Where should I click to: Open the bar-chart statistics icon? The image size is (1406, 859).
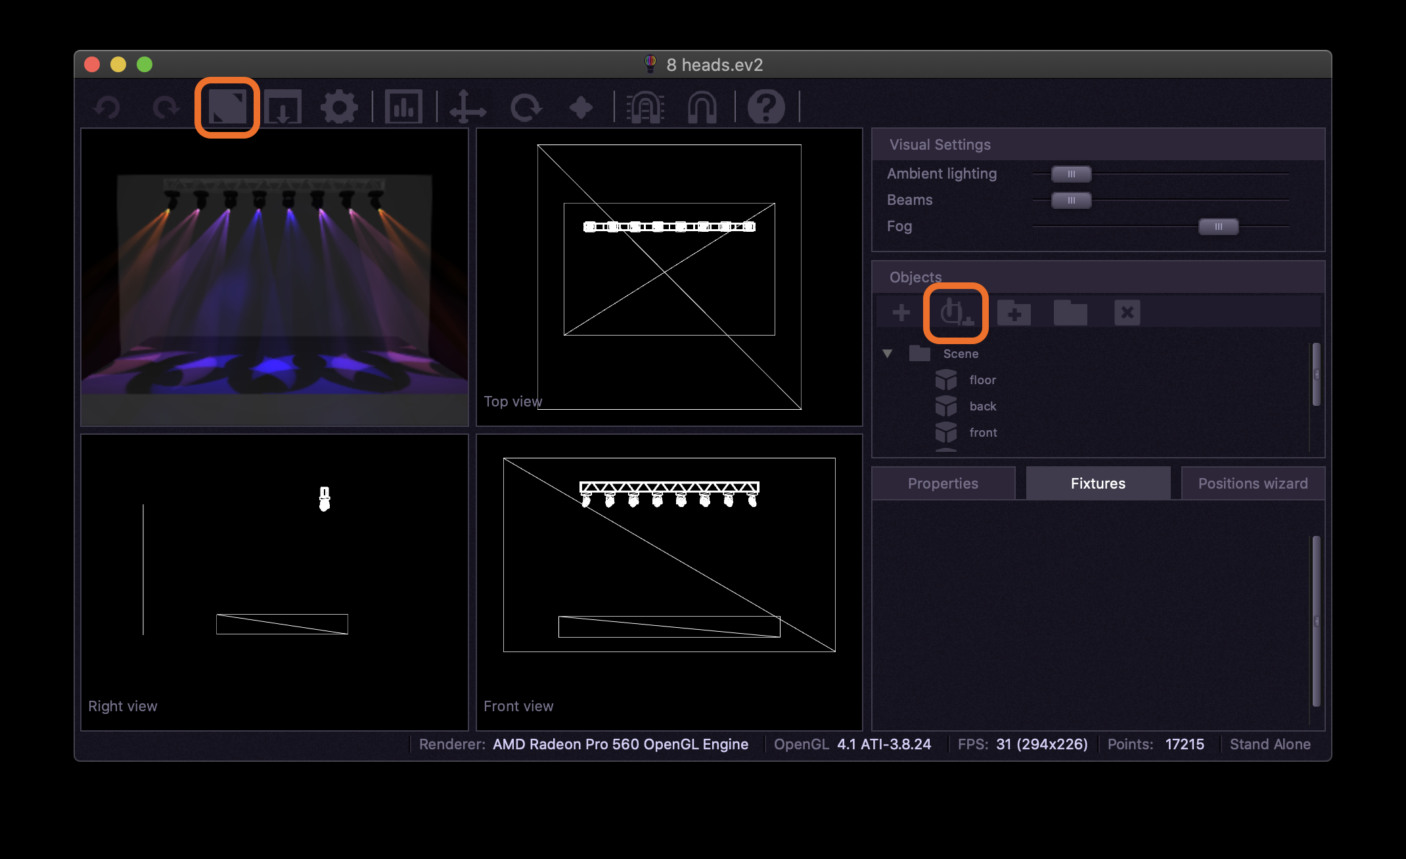403,107
